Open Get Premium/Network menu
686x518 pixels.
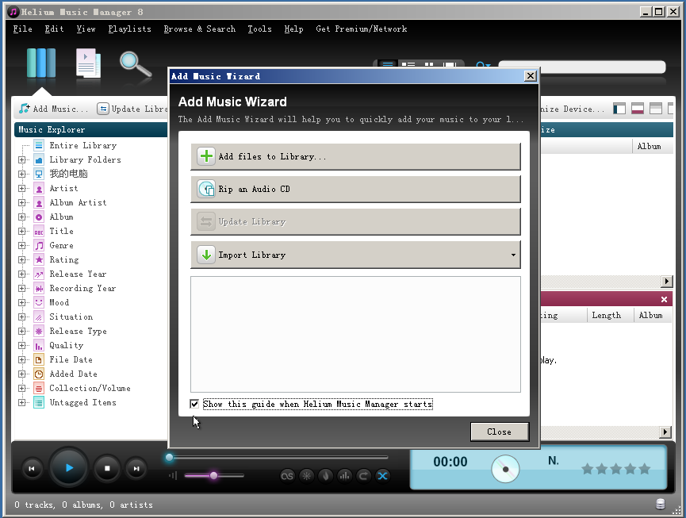[x=362, y=29]
